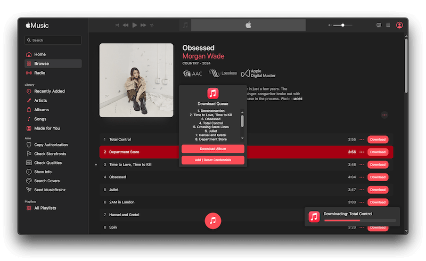Click the AAC quality badge
Screen dimensions: 426x261
192,74
